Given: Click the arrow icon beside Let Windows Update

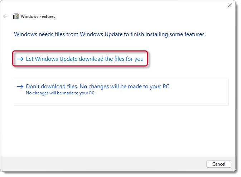Looking at the screenshot, I should [20, 59].
